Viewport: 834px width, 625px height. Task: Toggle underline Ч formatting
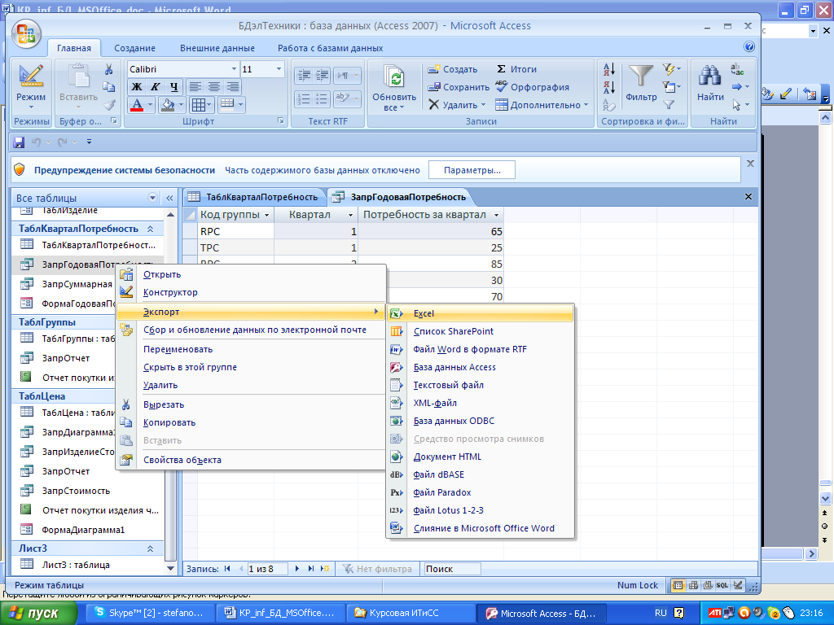pyautogui.click(x=174, y=86)
